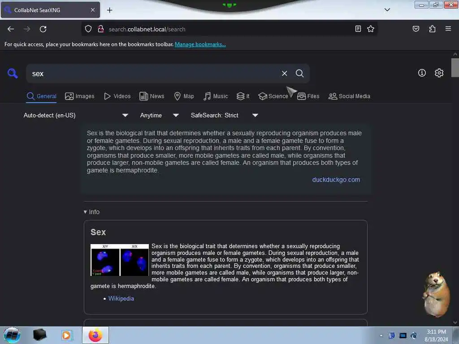Image resolution: width=459 pixels, height=344 pixels.
Task: Click the tray monitor network icon
Action: tap(403, 335)
